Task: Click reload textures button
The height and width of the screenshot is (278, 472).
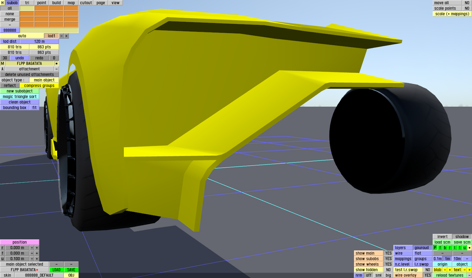Action: (x=450, y=275)
